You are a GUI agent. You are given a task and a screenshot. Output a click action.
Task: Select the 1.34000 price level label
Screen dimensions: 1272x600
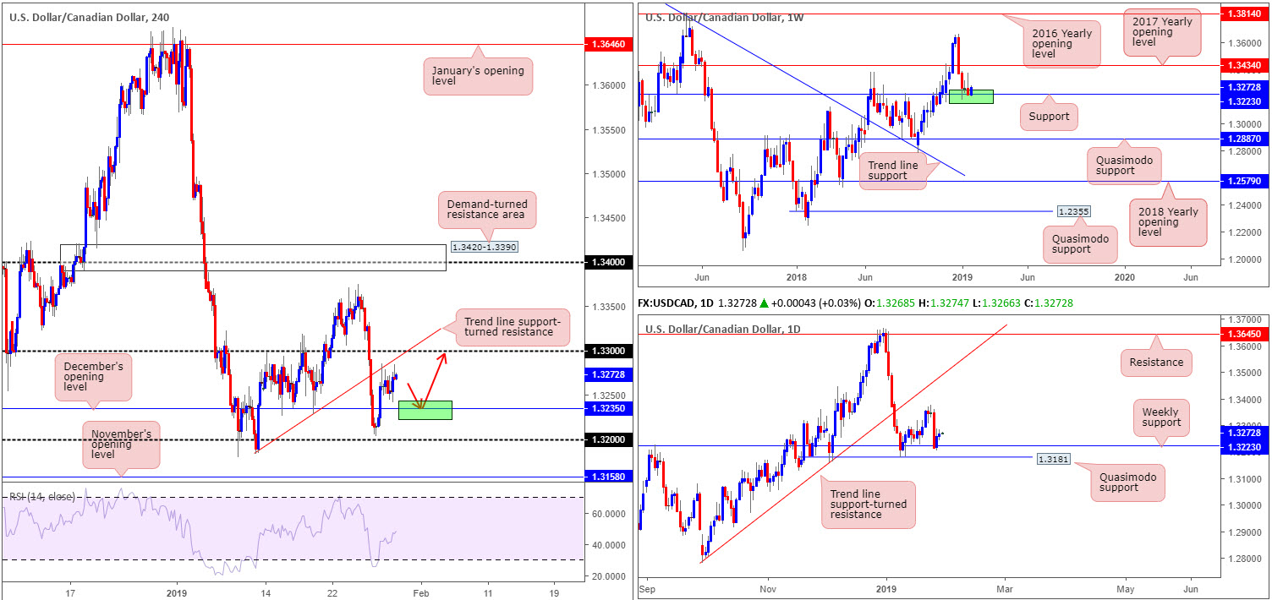click(x=609, y=262)
